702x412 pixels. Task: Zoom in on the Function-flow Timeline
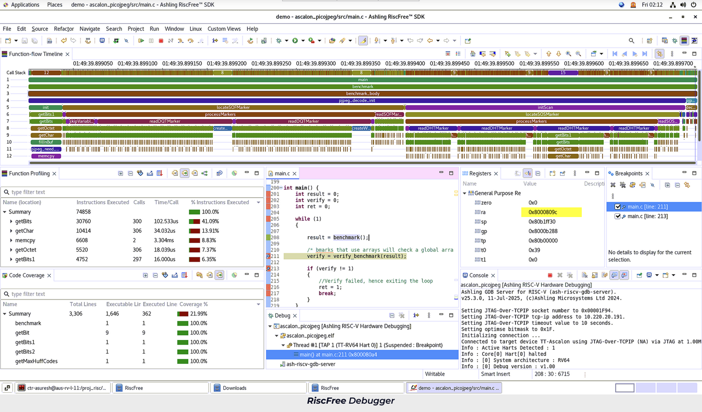[x=568, y=53]
